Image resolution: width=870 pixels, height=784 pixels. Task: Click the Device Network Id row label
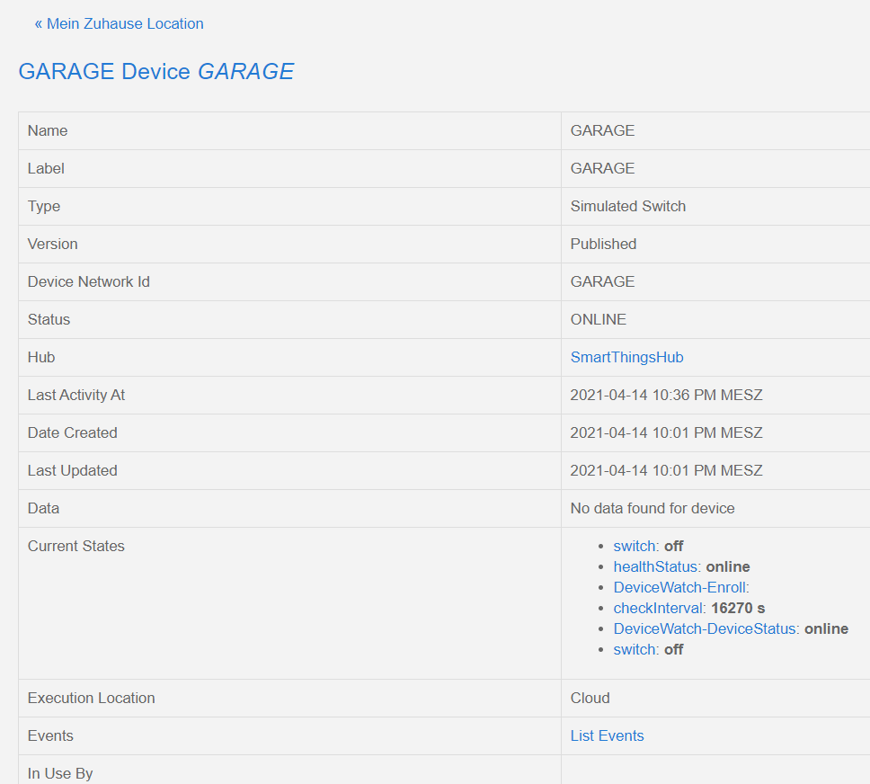coord(88,281)
